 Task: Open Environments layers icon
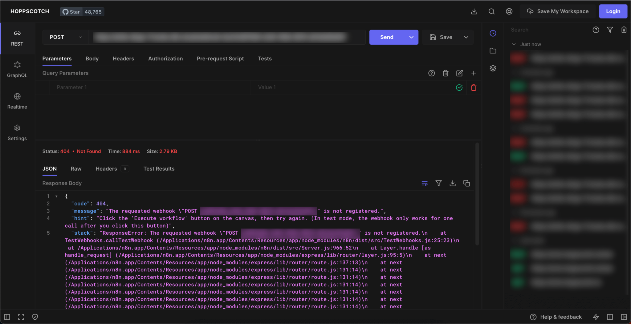click(x=493, y=68)
